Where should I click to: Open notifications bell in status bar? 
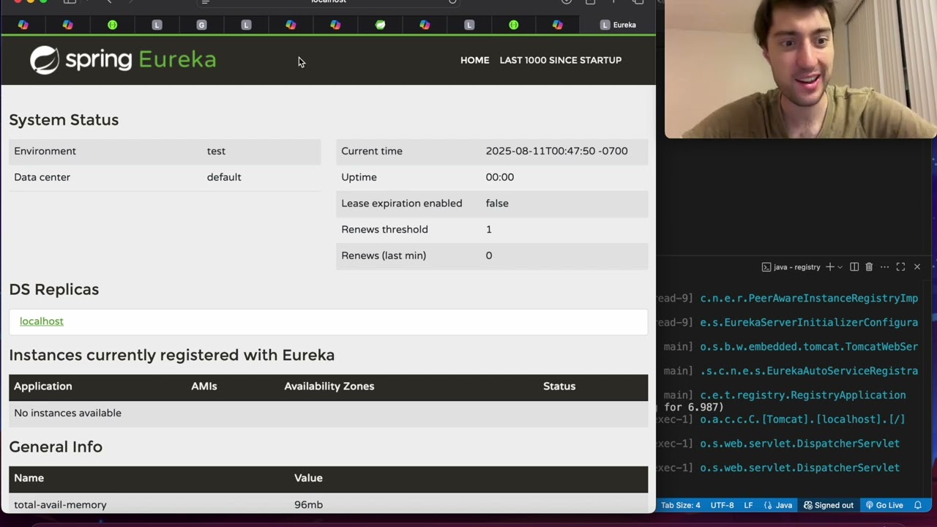(x=917, y=505)
